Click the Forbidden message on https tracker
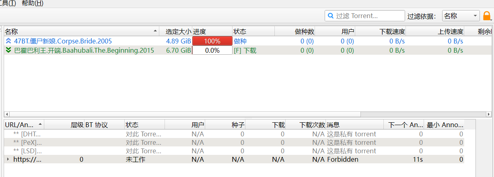Screen dimensions: 494x177 [x=342, y=159]
